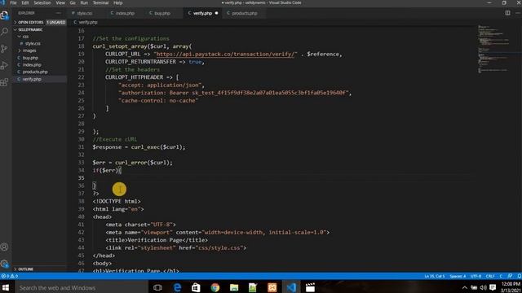Open the Edit menu
The image size is (522, 293).
pyautogui.click(x=25, y=2)
